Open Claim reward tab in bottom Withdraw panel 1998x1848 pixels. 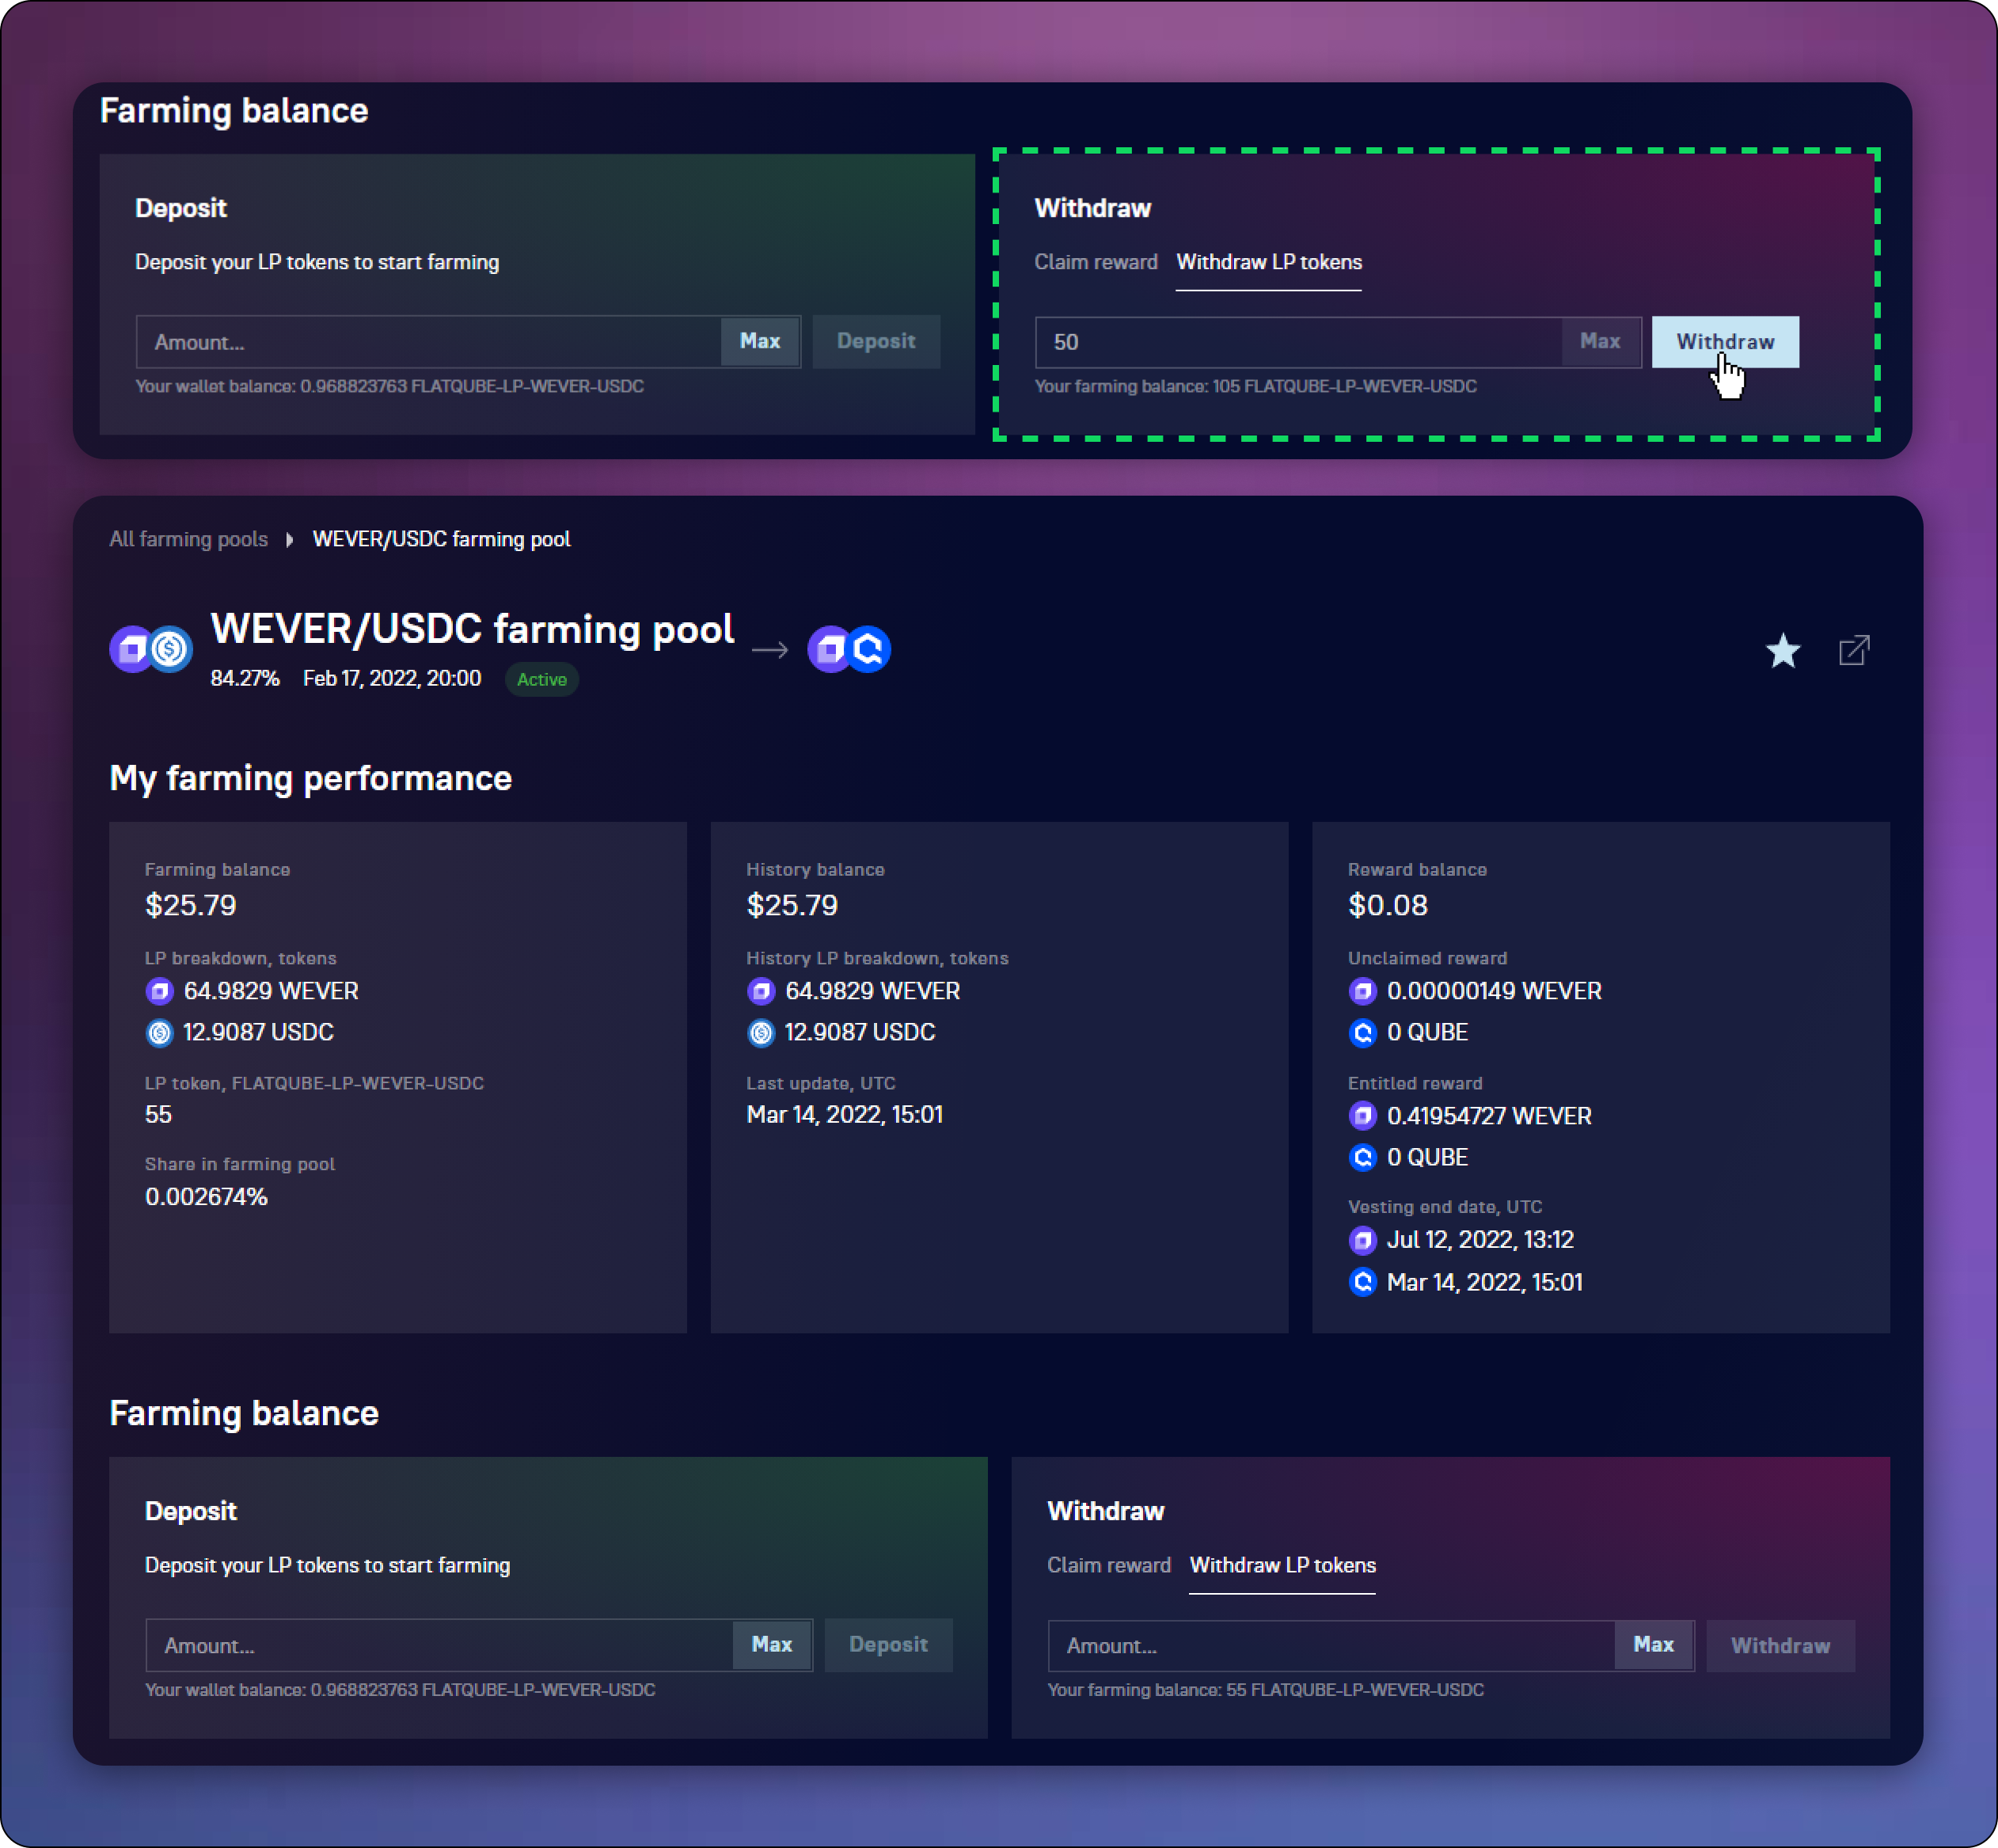click(x=1108, y=1565)
